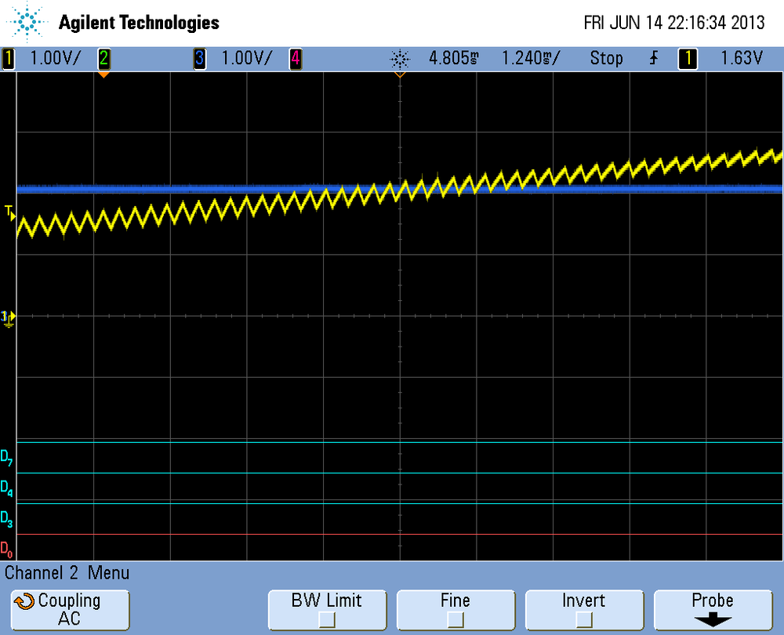Viewport: 784px width, 635px height.
Task: Select the green channel 2 indicator badge
Action: (x=103, y=58)
